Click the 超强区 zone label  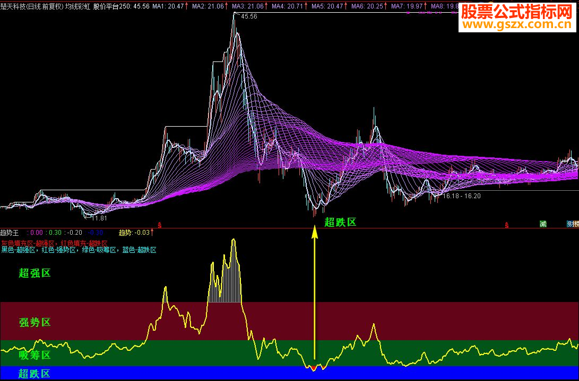34,273
